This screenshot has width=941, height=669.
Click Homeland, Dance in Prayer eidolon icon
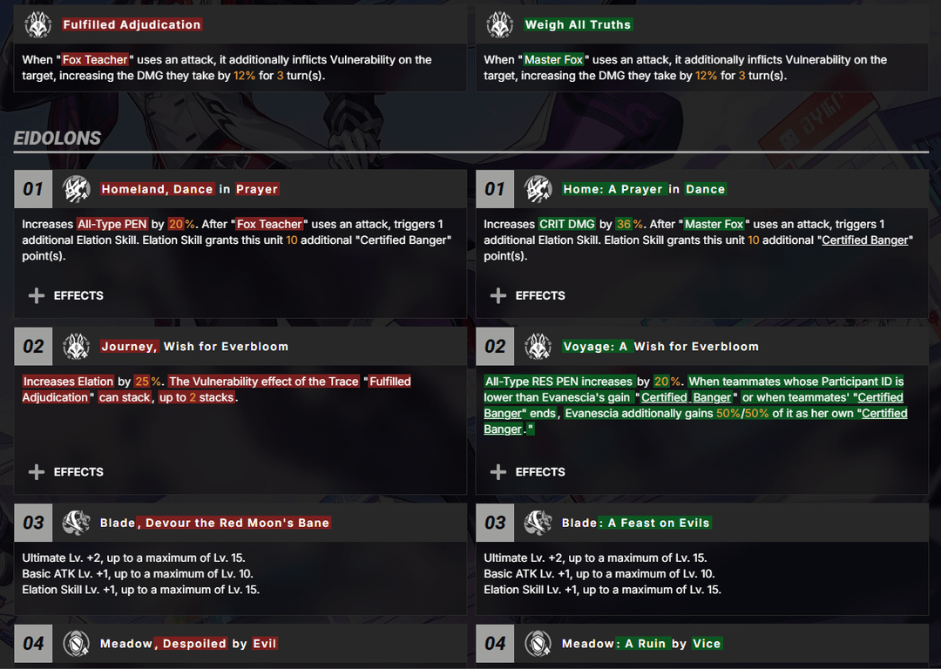[x=76, y=189]
